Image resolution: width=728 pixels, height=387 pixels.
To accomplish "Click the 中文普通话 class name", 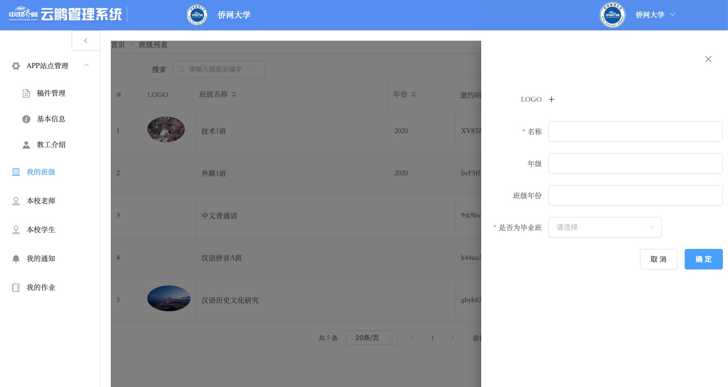I will pyautogui.click(x=219, y=216).
